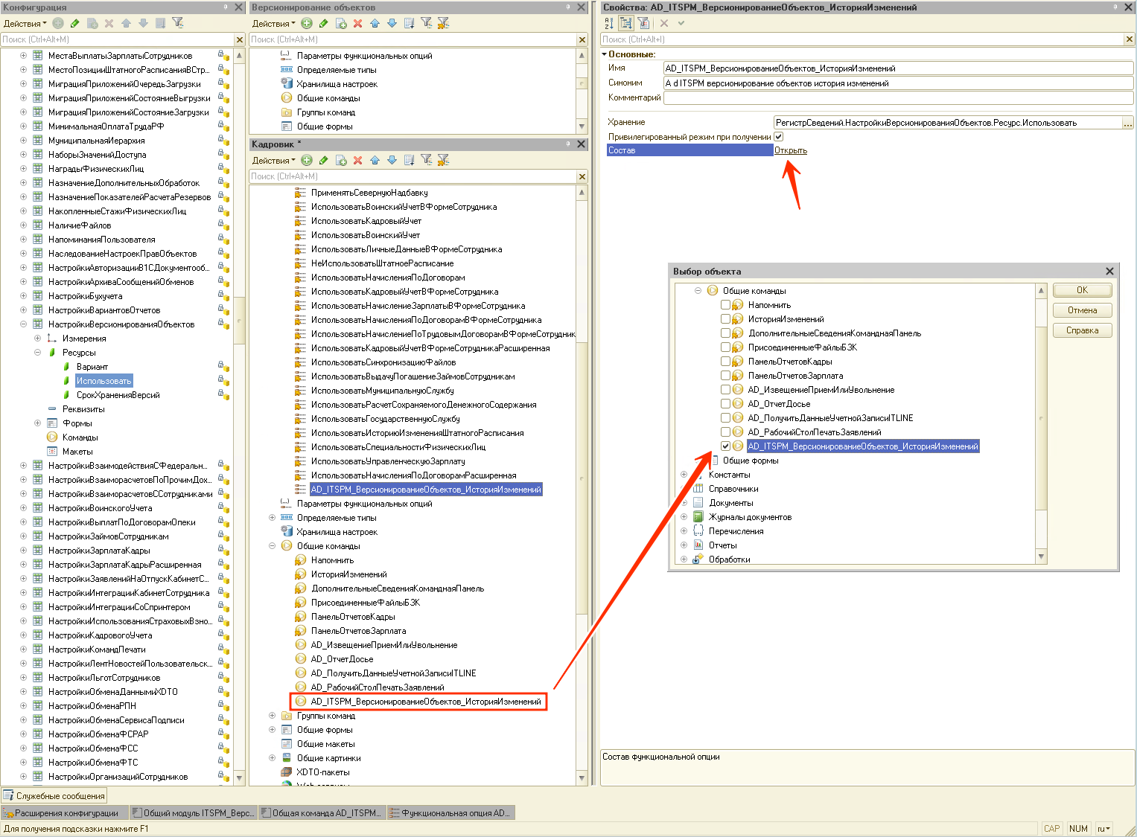Click group-by-categories icon in Свойства toolbar

coord(626,23)
